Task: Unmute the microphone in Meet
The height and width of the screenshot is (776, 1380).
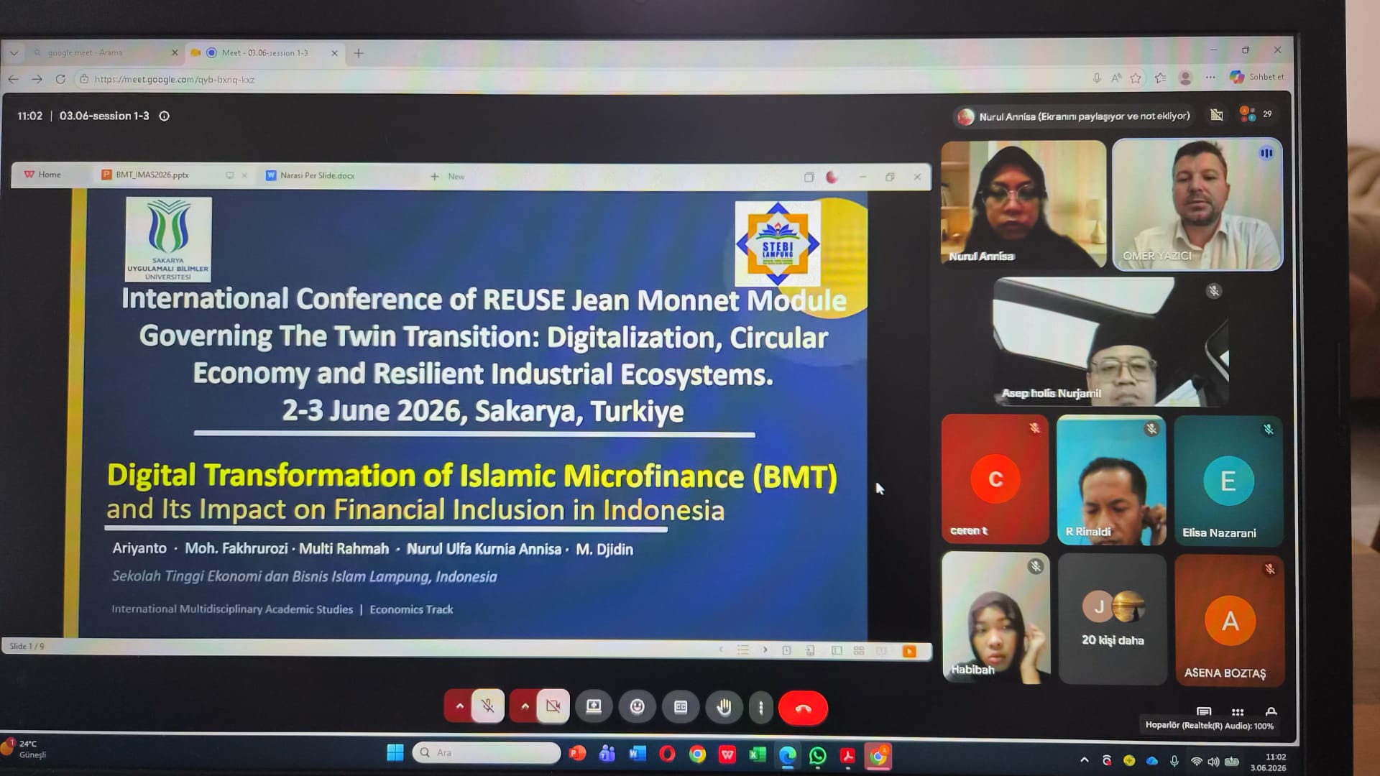Action: 488,706
